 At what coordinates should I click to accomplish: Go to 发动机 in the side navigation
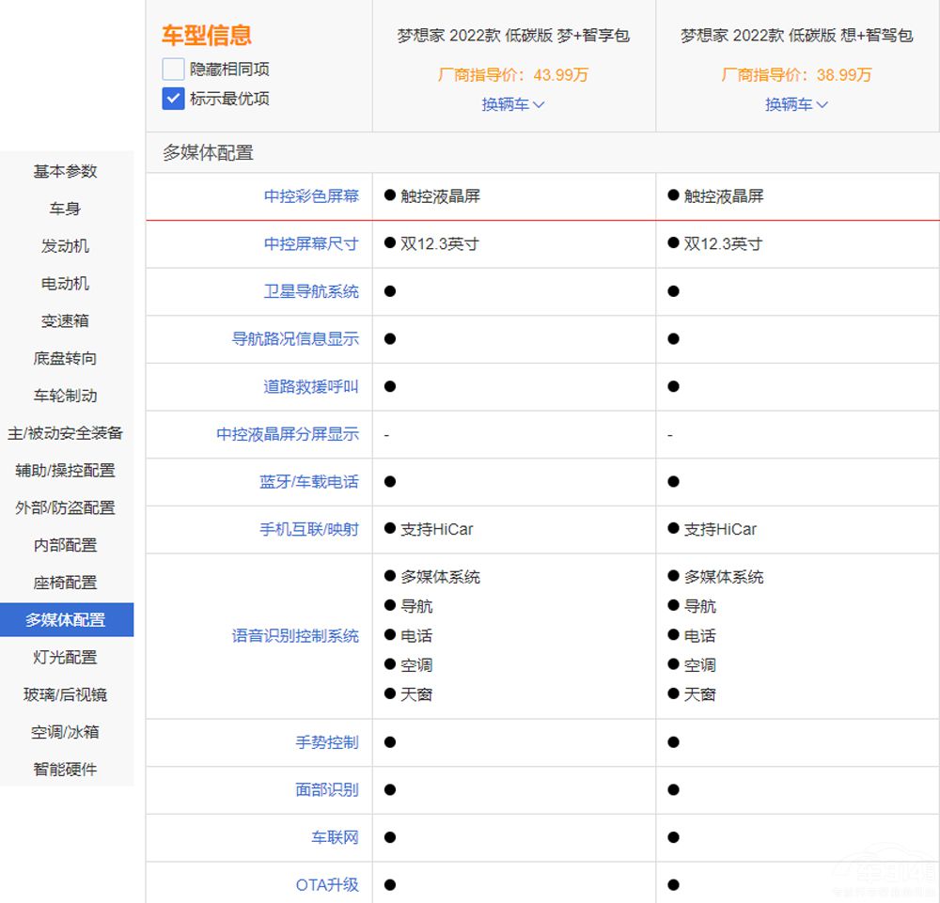[x=66, y=246]
